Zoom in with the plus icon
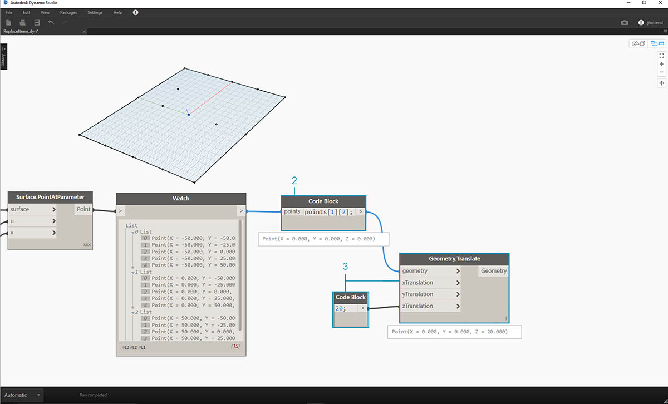668x404 pixels. 662,64
